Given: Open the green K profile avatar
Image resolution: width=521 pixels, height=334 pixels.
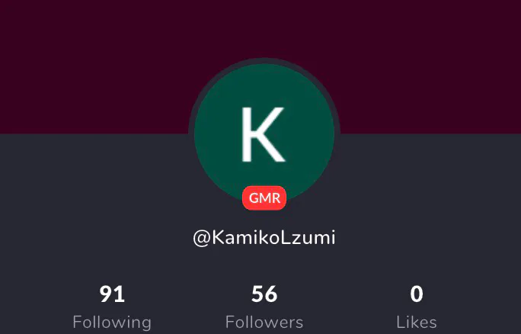Looking at the screenshot, I should [264, 133].
